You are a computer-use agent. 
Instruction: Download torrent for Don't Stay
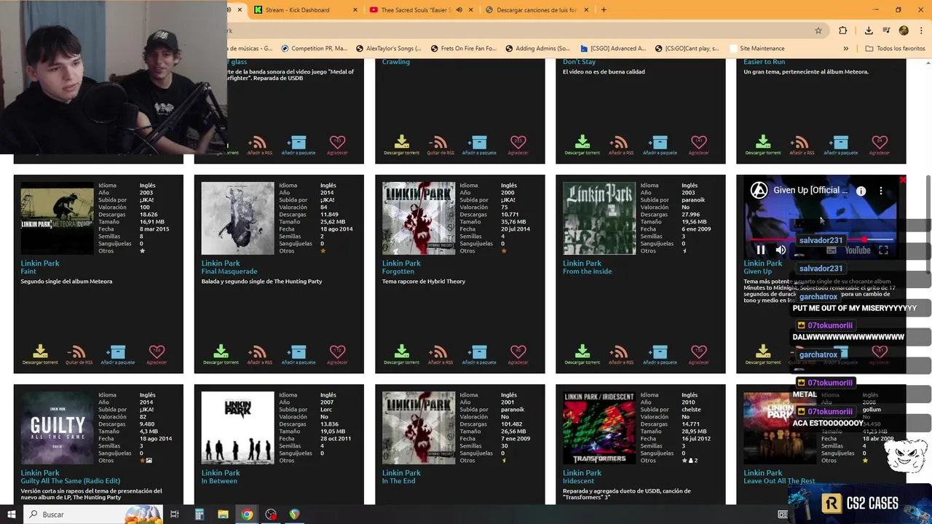click(x=582, y=145)
